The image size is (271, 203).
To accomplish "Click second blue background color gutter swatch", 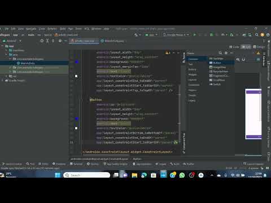I will pyautogui.click(x=77, y=118).
